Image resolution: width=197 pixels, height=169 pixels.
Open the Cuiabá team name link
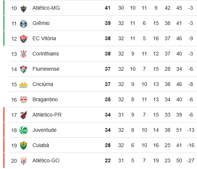(x=41, y=145)
